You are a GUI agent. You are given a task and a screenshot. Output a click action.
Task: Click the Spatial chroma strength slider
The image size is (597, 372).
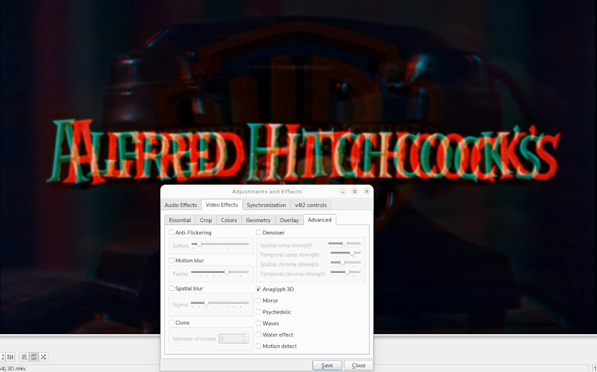click(x=346, y=262)
